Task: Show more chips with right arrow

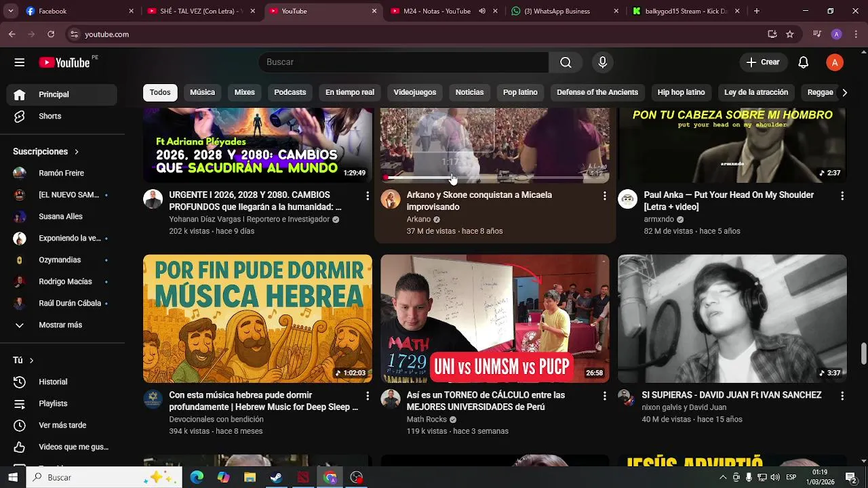Action: pos(844,92)
